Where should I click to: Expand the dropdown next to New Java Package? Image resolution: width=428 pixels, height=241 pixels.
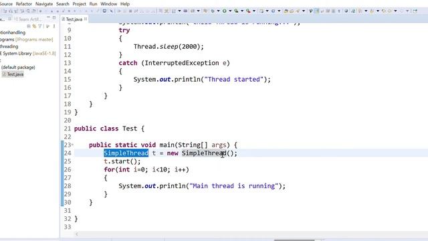point(267,11)
